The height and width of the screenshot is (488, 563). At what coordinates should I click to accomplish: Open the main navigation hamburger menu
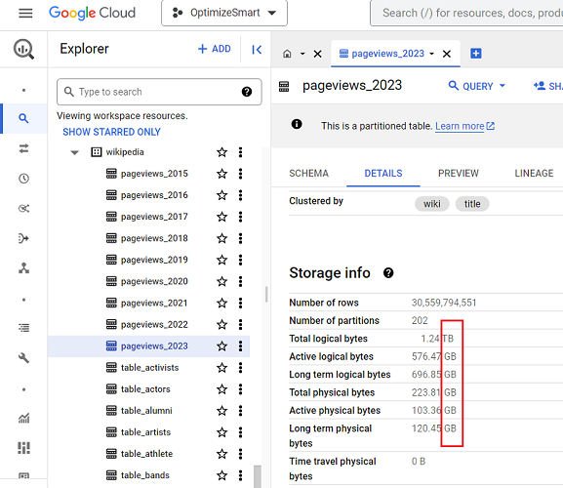[x=25, y=14]
